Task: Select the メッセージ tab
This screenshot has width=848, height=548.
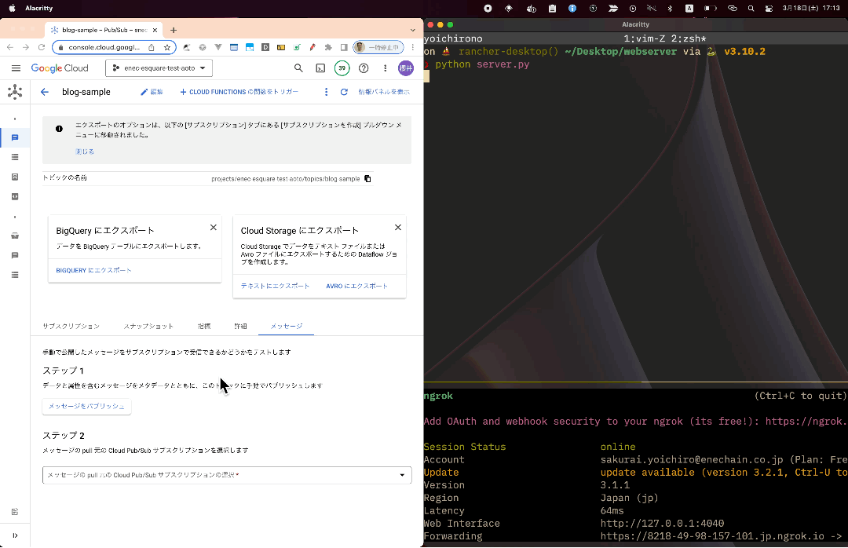Action: 287,326
